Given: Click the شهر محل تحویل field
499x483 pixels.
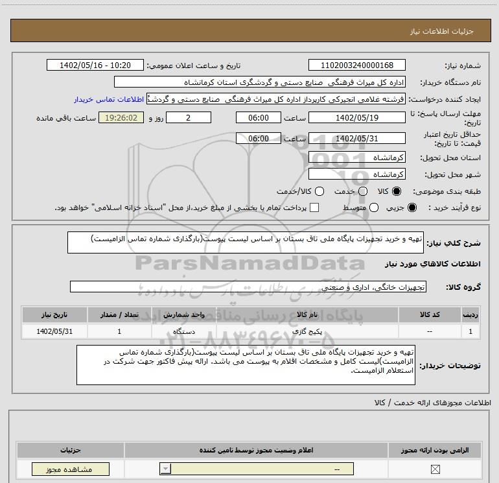Looking at the screenshot, I should tap(356, 174).
